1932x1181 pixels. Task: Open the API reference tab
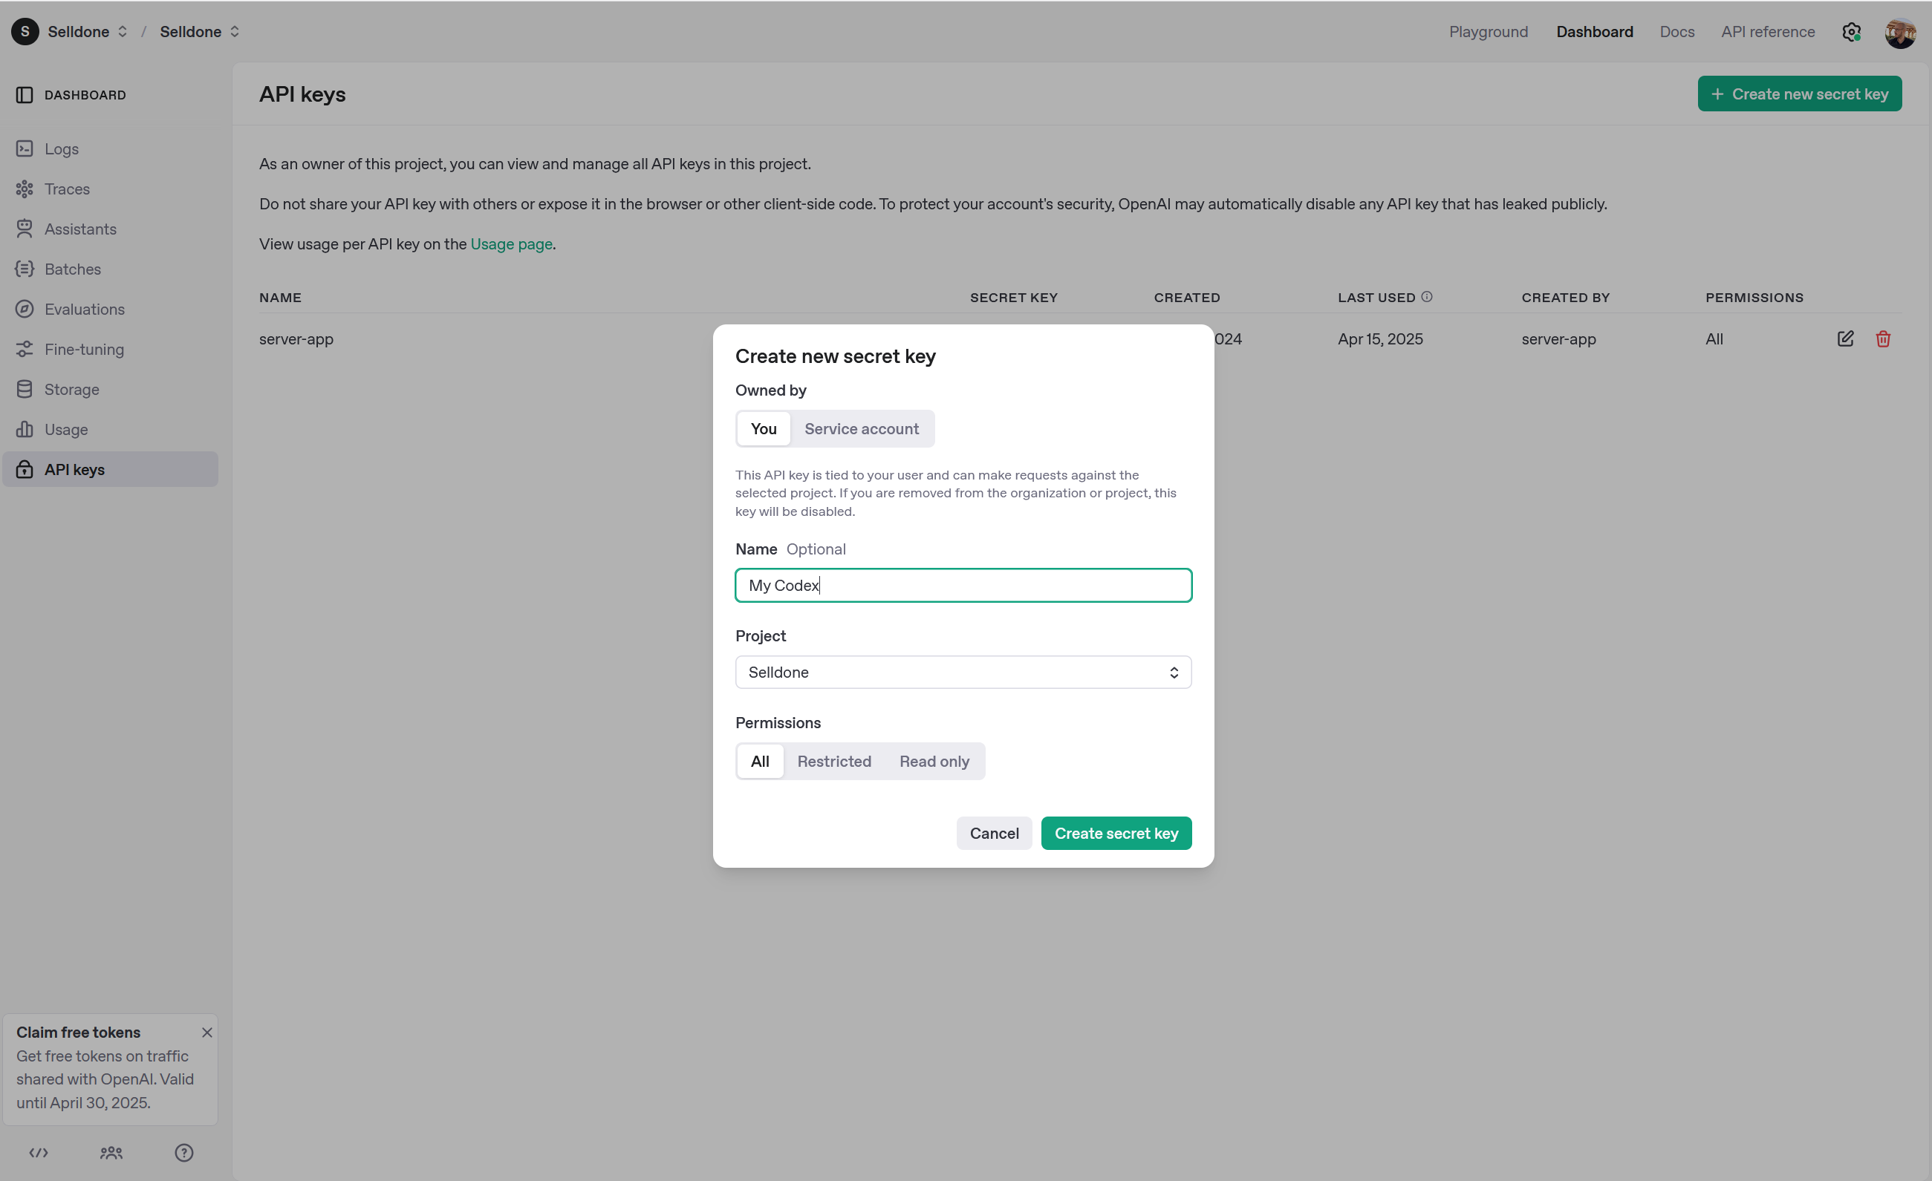[x=1767, y=31]
